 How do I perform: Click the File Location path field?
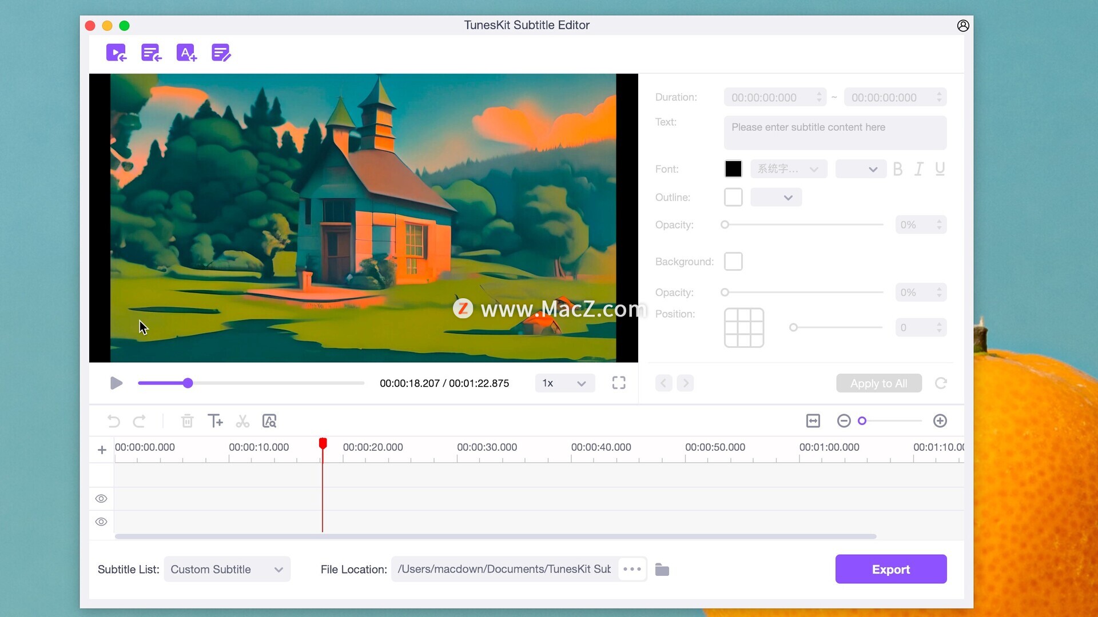tap(504, 569)
